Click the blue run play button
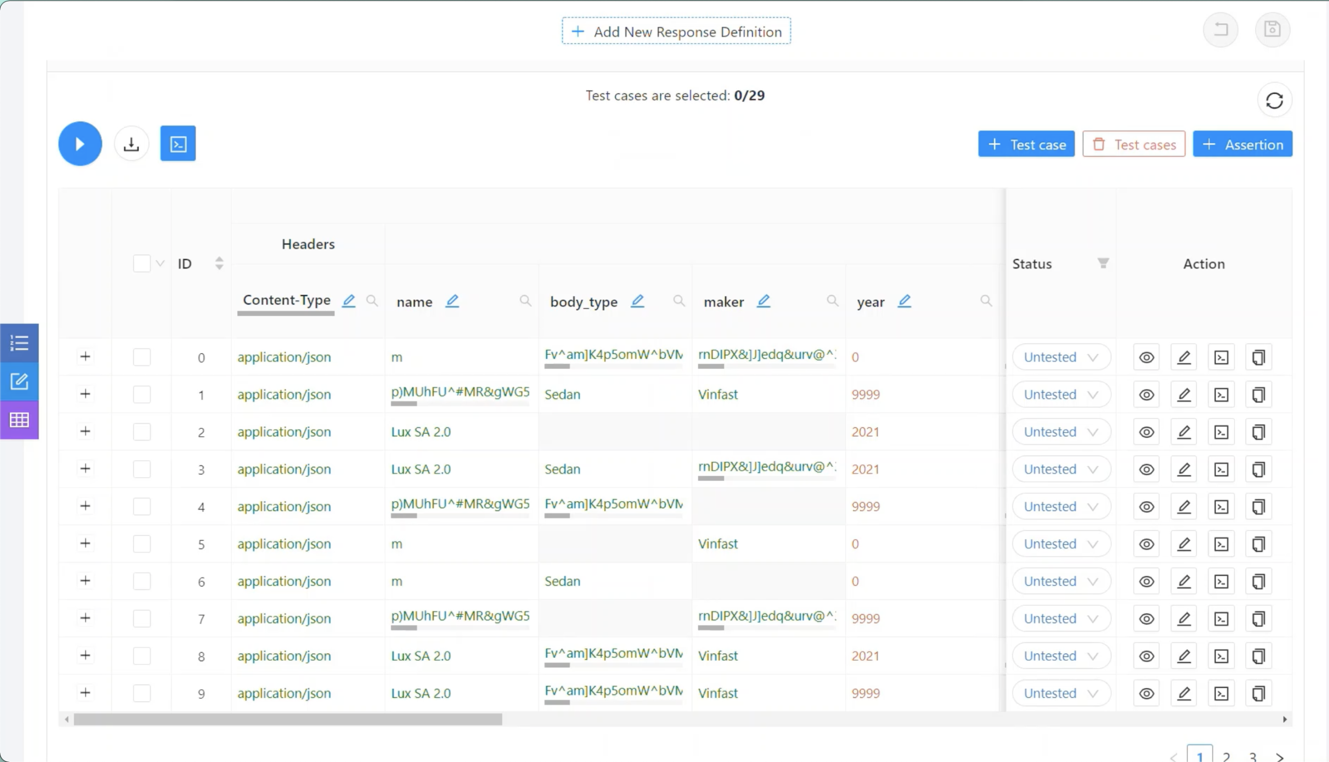The image size is (1329, 762). [x=79, y=144]
